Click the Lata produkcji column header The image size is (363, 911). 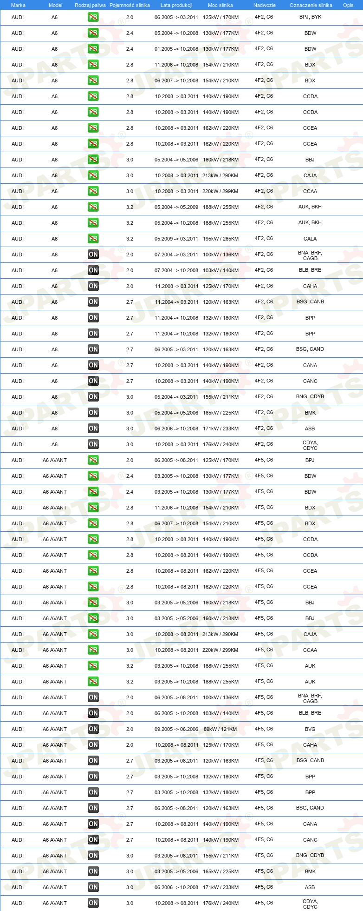pos(176,5)
